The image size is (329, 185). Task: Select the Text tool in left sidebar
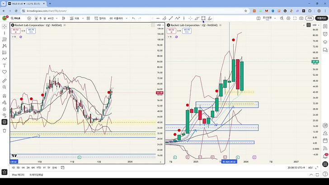click(x=5, y=65)
